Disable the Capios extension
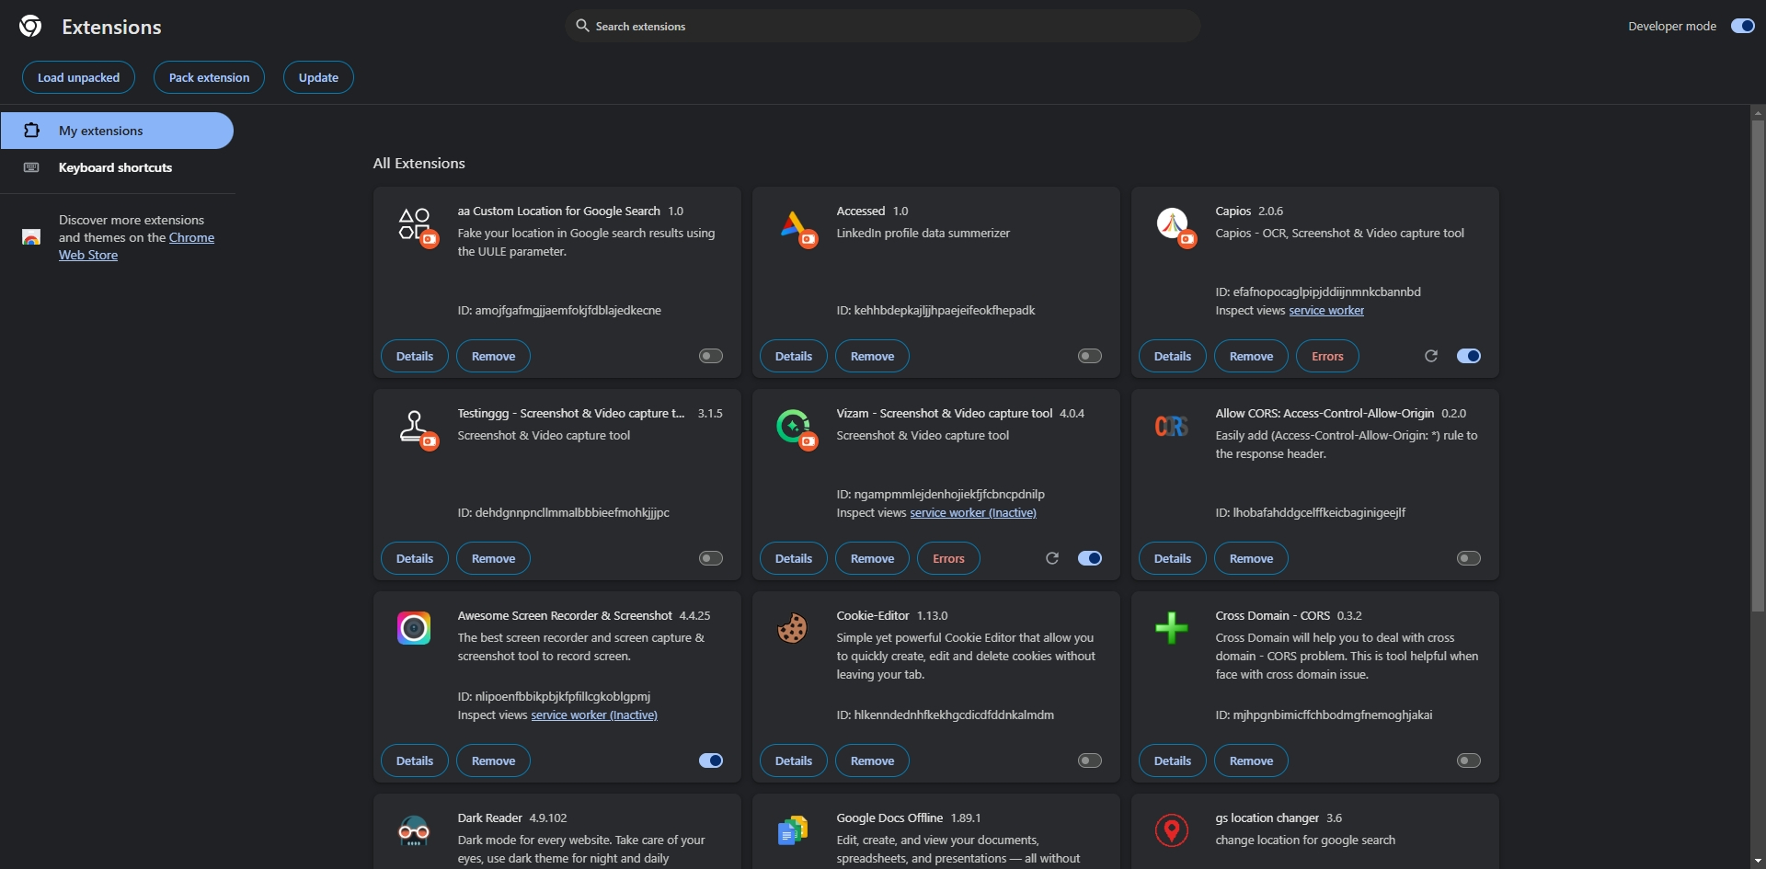The height and width of the screenshot is (869, 1766). click(x=1469, y=356)
